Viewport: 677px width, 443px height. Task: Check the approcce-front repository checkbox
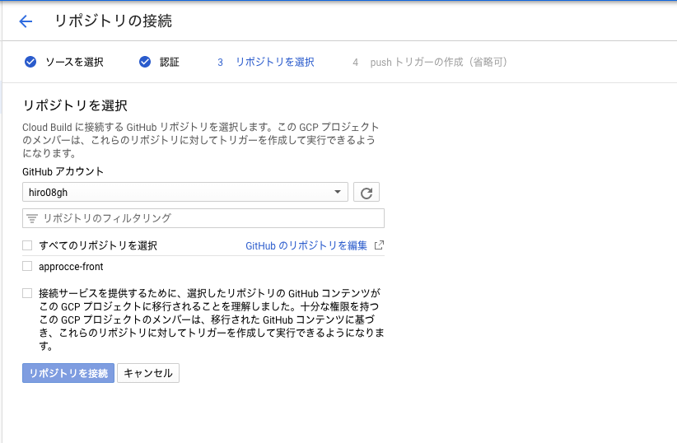tap(27, 266)
